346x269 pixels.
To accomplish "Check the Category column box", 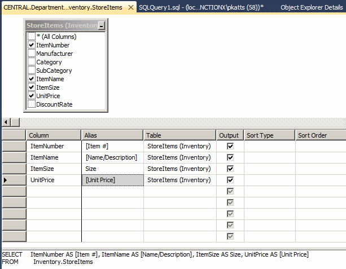I will 32,62.
